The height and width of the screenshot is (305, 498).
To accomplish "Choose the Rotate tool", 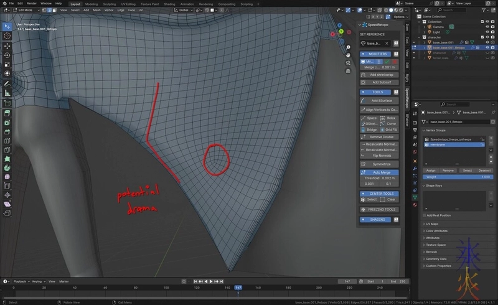I will [x=7, y=55].
